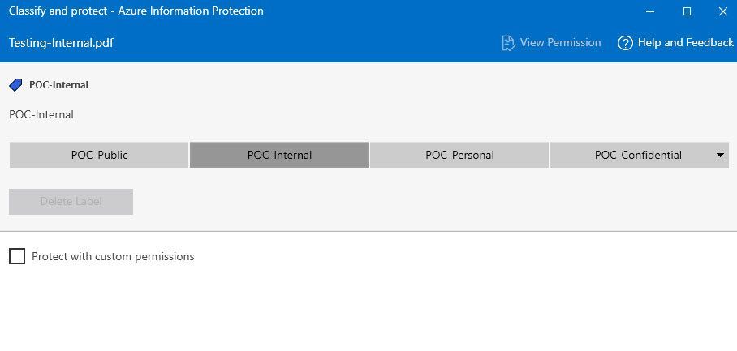Click the View Permission document icon
Screen dimensions: 737x351
[x=509, y=43]
